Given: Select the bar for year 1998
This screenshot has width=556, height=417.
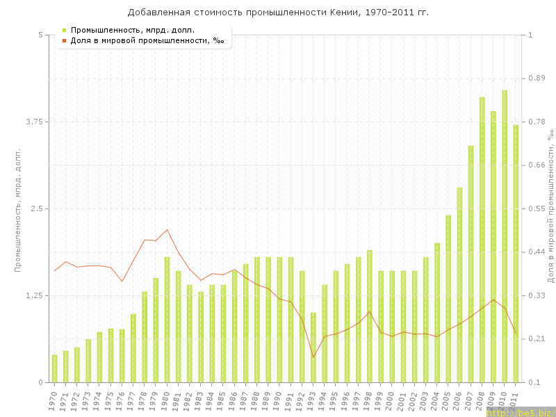Looking at the screenshot, I should (369, 316).
